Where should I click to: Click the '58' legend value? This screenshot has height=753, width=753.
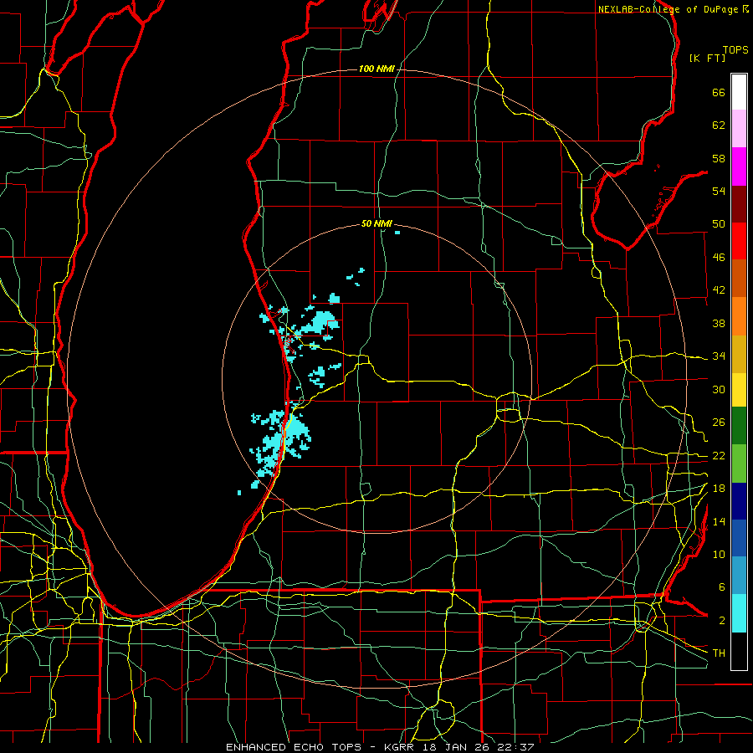(x=719, y=158)
